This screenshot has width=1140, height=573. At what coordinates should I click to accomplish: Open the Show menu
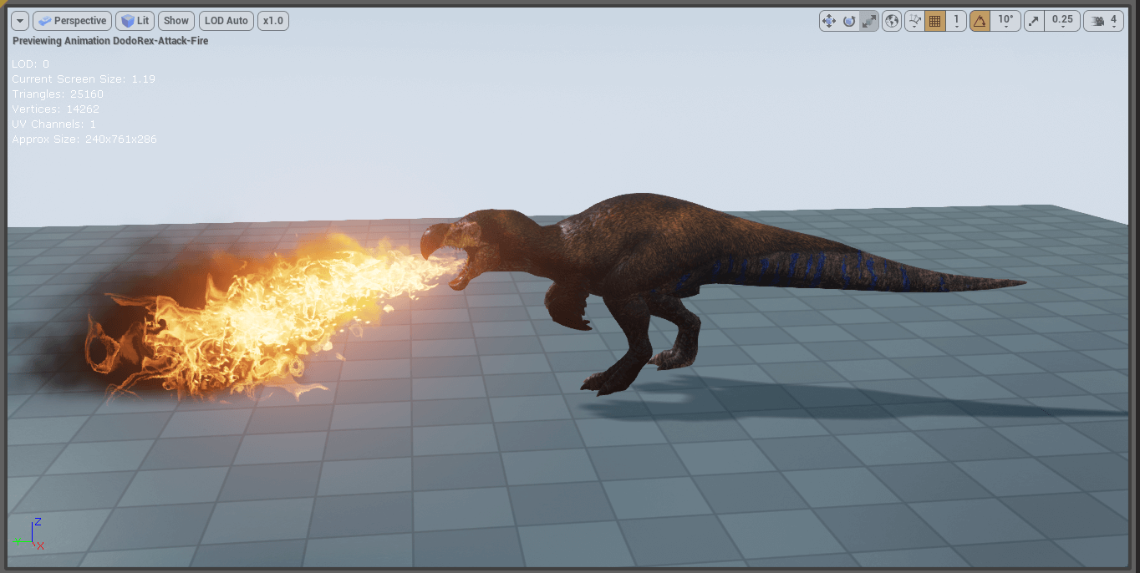point(176,21)
